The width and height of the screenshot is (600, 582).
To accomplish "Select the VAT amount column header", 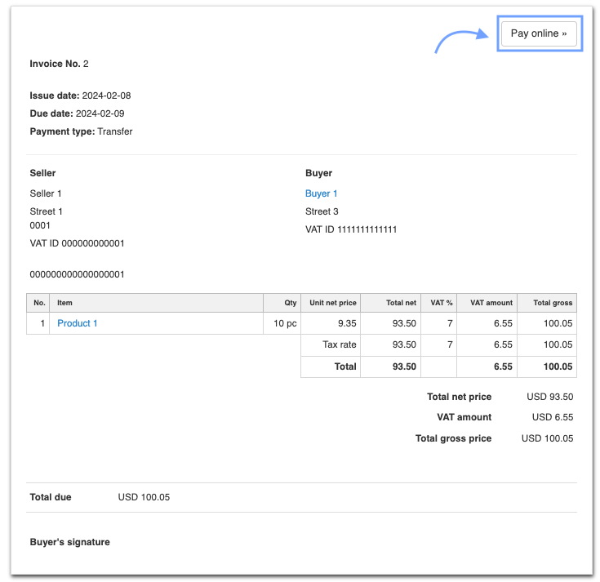I will (491, 303).
